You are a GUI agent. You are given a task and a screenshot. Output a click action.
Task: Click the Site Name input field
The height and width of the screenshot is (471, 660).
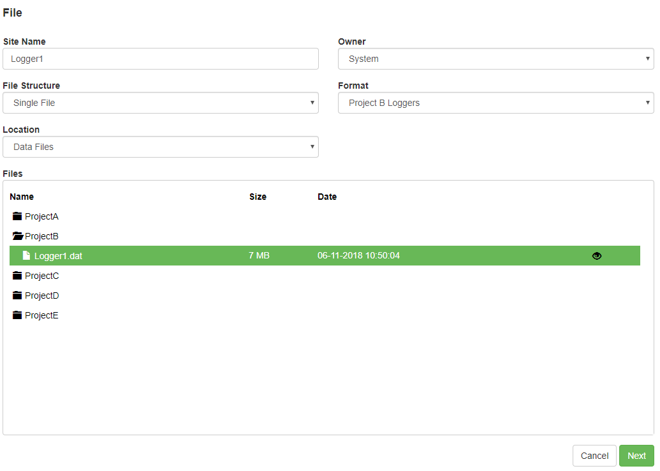click(160, 59)
